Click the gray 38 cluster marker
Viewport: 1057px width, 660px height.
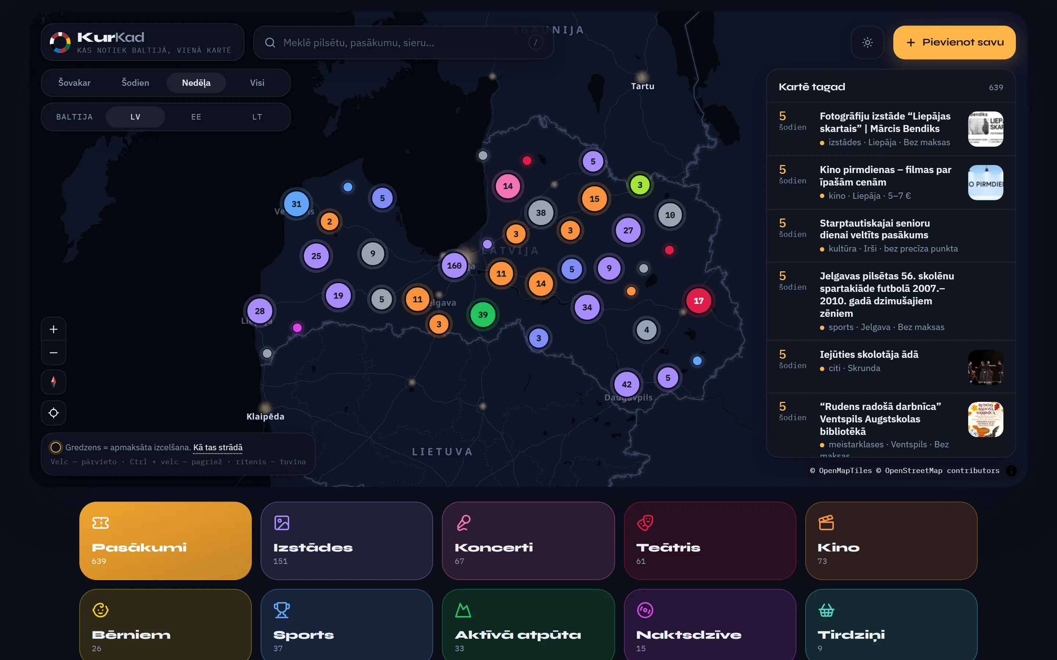(x=541, y=213)
